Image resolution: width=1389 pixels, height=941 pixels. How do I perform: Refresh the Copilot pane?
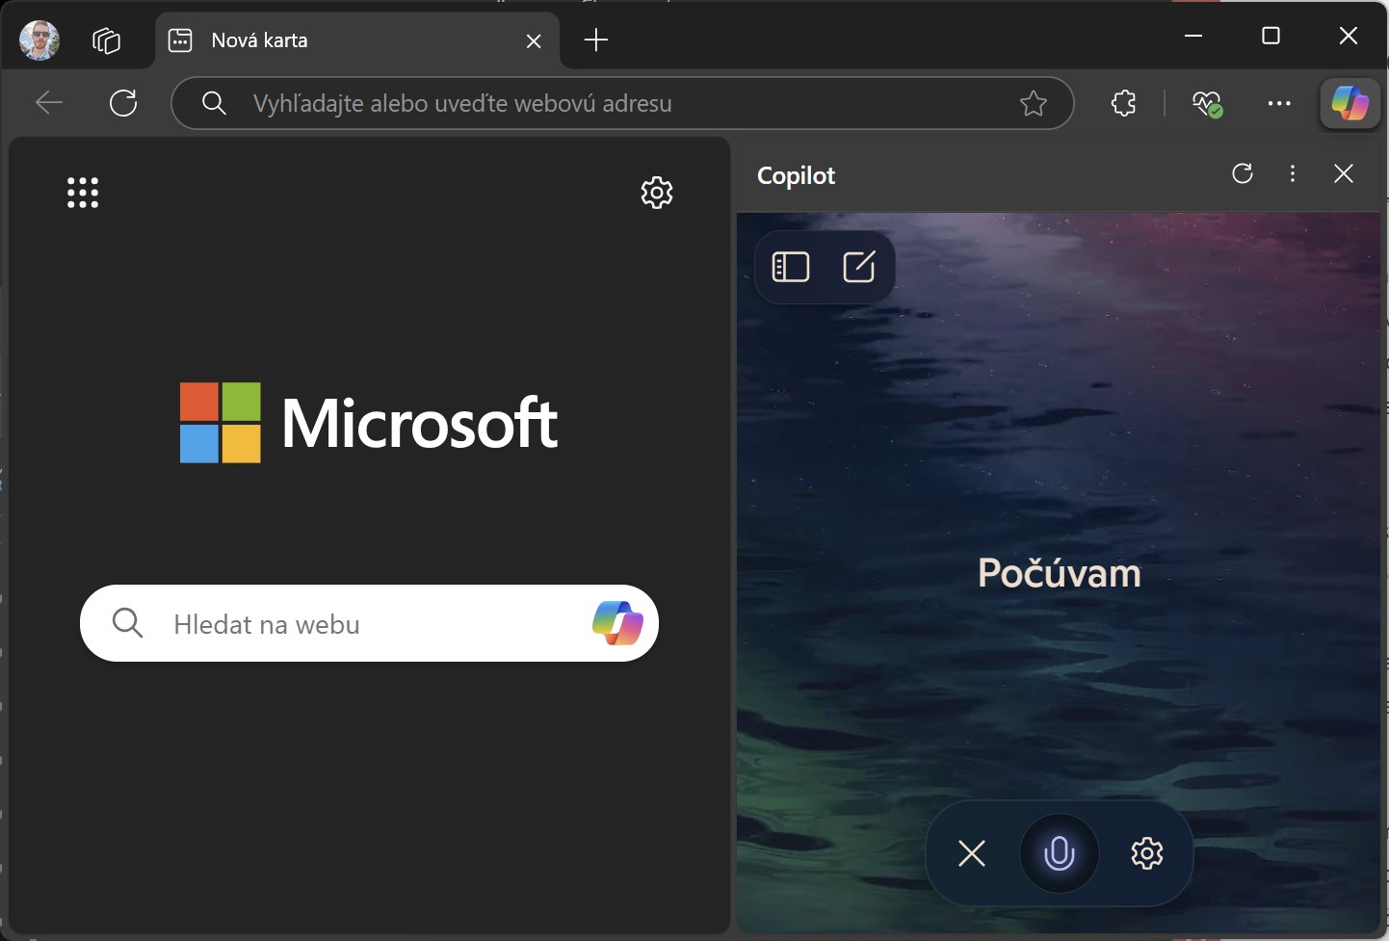(x=1243, y=173)
